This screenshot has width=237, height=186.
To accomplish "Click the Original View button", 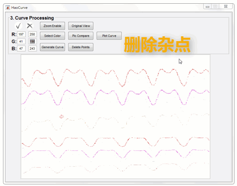I will 81,26.
